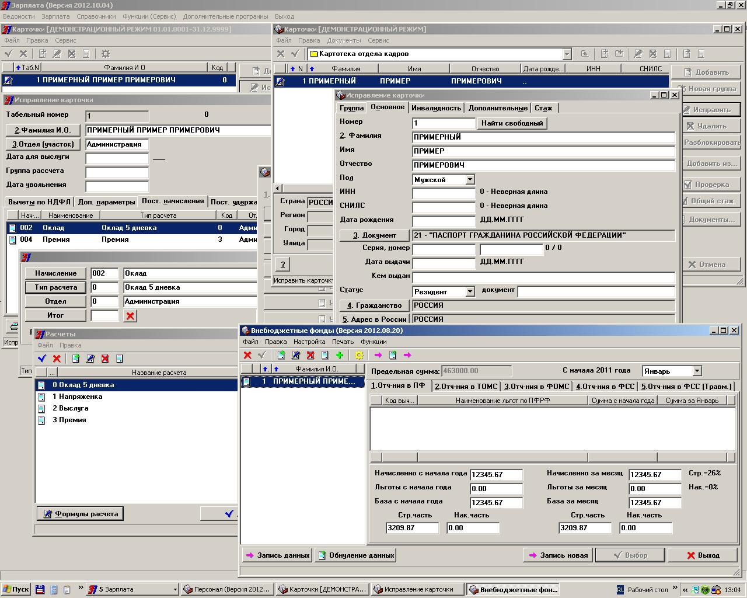Select the 4.Отч-ния в ФСС tab
Screen dimensions: 747x598
605,386
